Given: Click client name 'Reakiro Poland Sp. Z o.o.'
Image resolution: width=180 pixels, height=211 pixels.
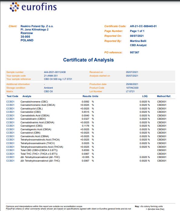Looking at the screenshot, I should (x=37, y=26).
